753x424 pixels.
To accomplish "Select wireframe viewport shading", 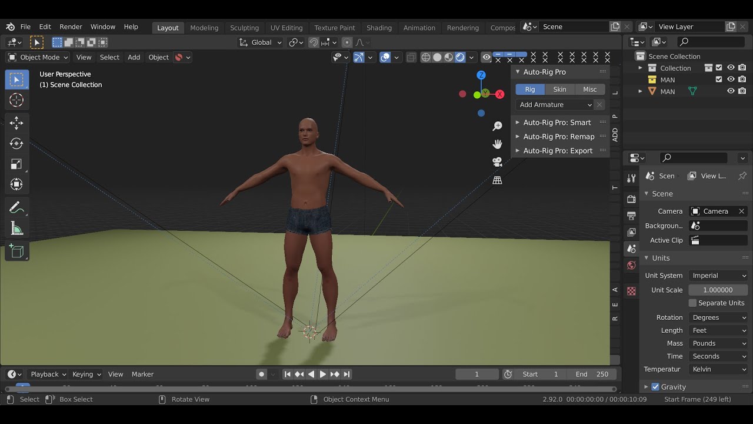I will pyautogui.click(x=425, y=57).
